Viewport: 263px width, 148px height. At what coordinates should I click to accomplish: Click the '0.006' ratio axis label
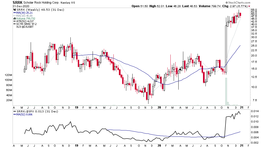[255, 132]
